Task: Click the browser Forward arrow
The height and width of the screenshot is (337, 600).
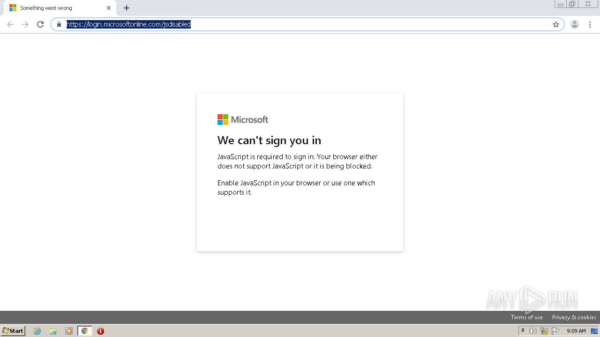Action: [x=25, y=24]
